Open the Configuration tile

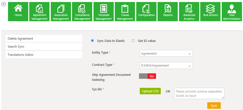146,11
